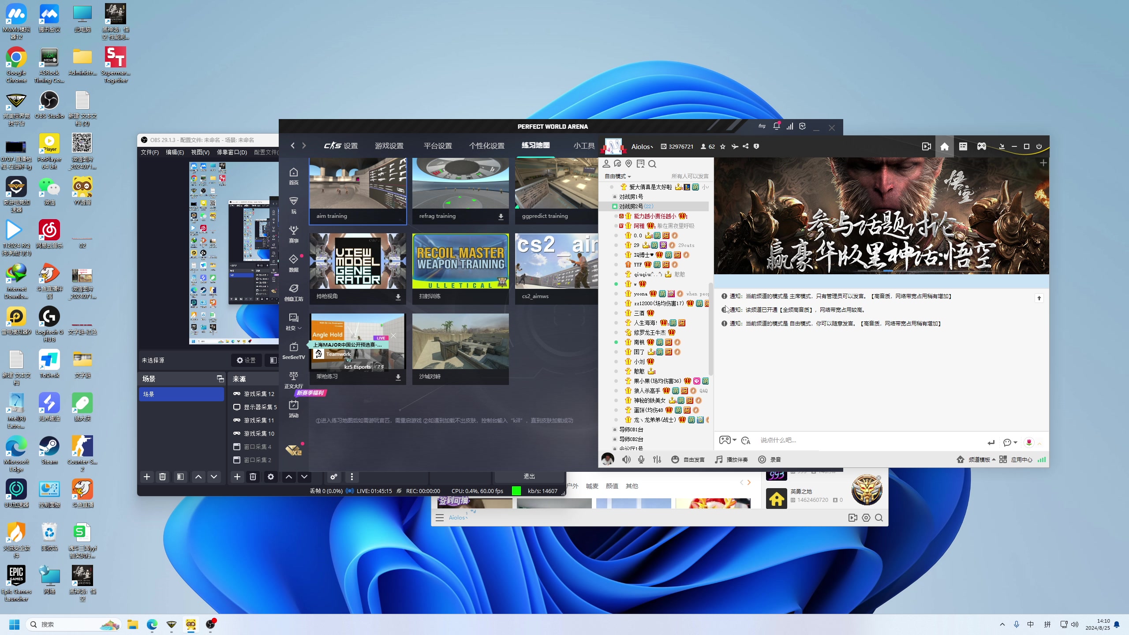Image resolution: width=1129 pixels, height=635 pixels.
Task: Delete selected scene with OBS trash icon
Action: click(x=162, y=477)
